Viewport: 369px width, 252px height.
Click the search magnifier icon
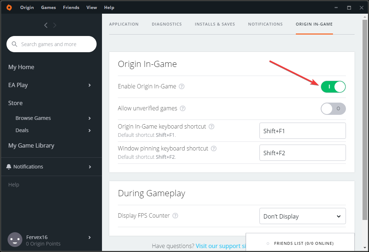pyautogui.click(x=14, y=44)
